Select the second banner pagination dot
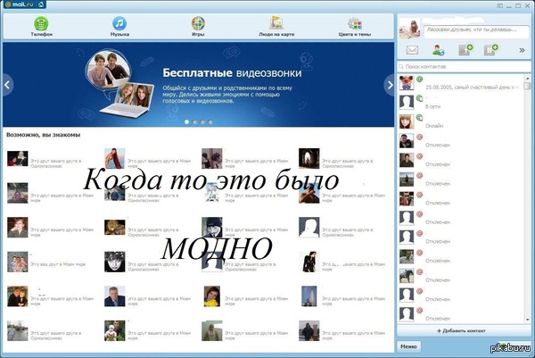This screenshot has height=358, width=535. pyautogui.click(x=194, y=121)
